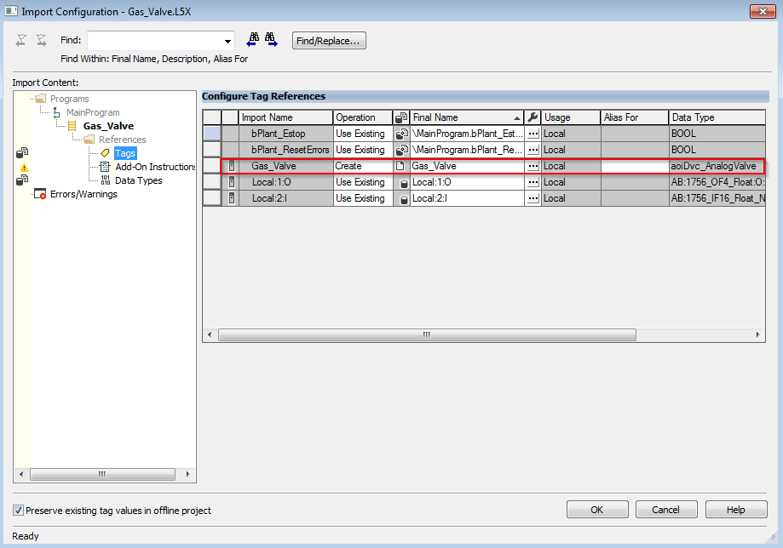This screenshot has height=548, width=783.
Task: Click the Local:2:I Final Name cell
Action: point(466,198)
